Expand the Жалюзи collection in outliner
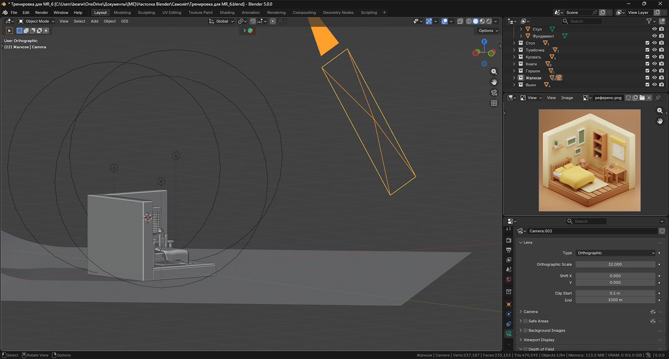The image size is (669, 359). point(514,78)
